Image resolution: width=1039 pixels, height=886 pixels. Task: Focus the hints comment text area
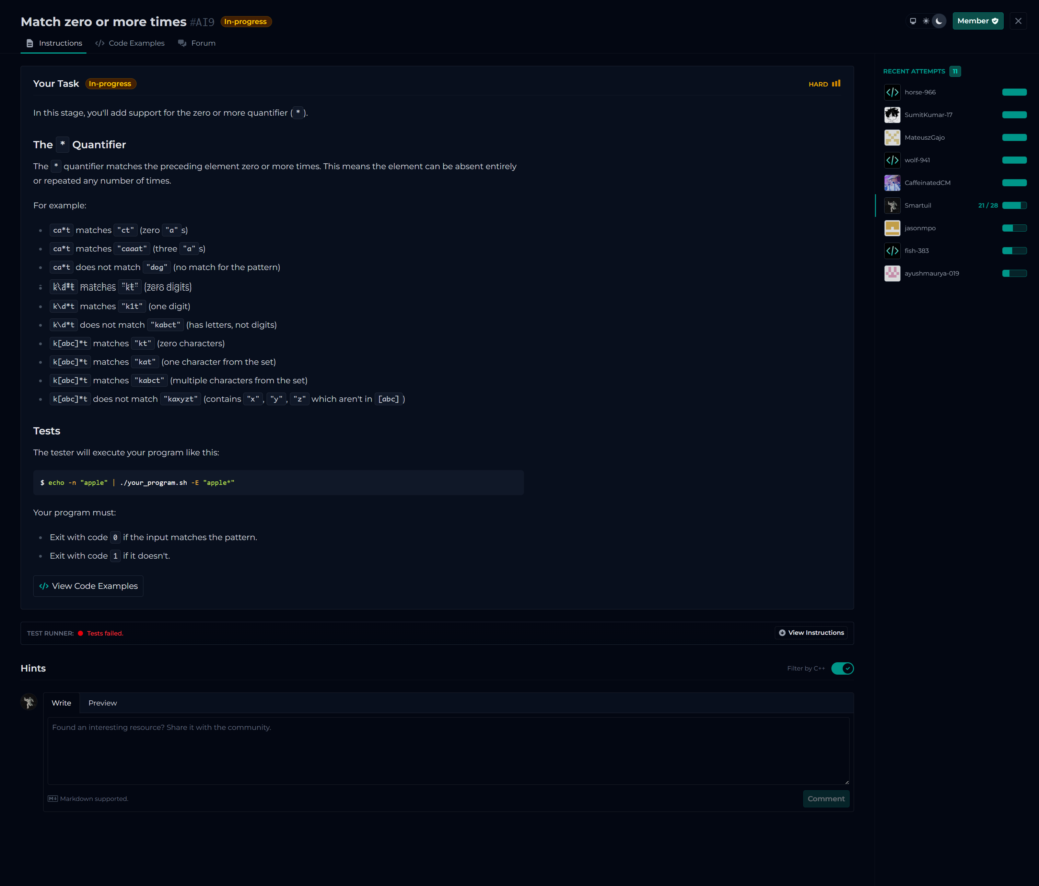(448, 750)
